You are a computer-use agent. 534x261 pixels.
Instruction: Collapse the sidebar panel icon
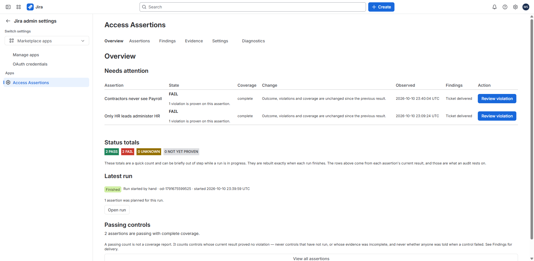8,7
